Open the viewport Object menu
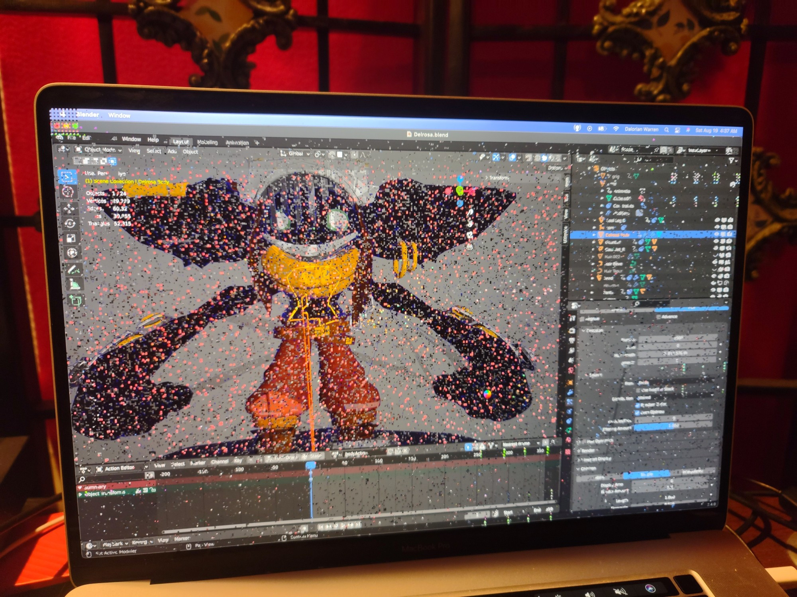 pyautogui.click(x=190, y=152)
